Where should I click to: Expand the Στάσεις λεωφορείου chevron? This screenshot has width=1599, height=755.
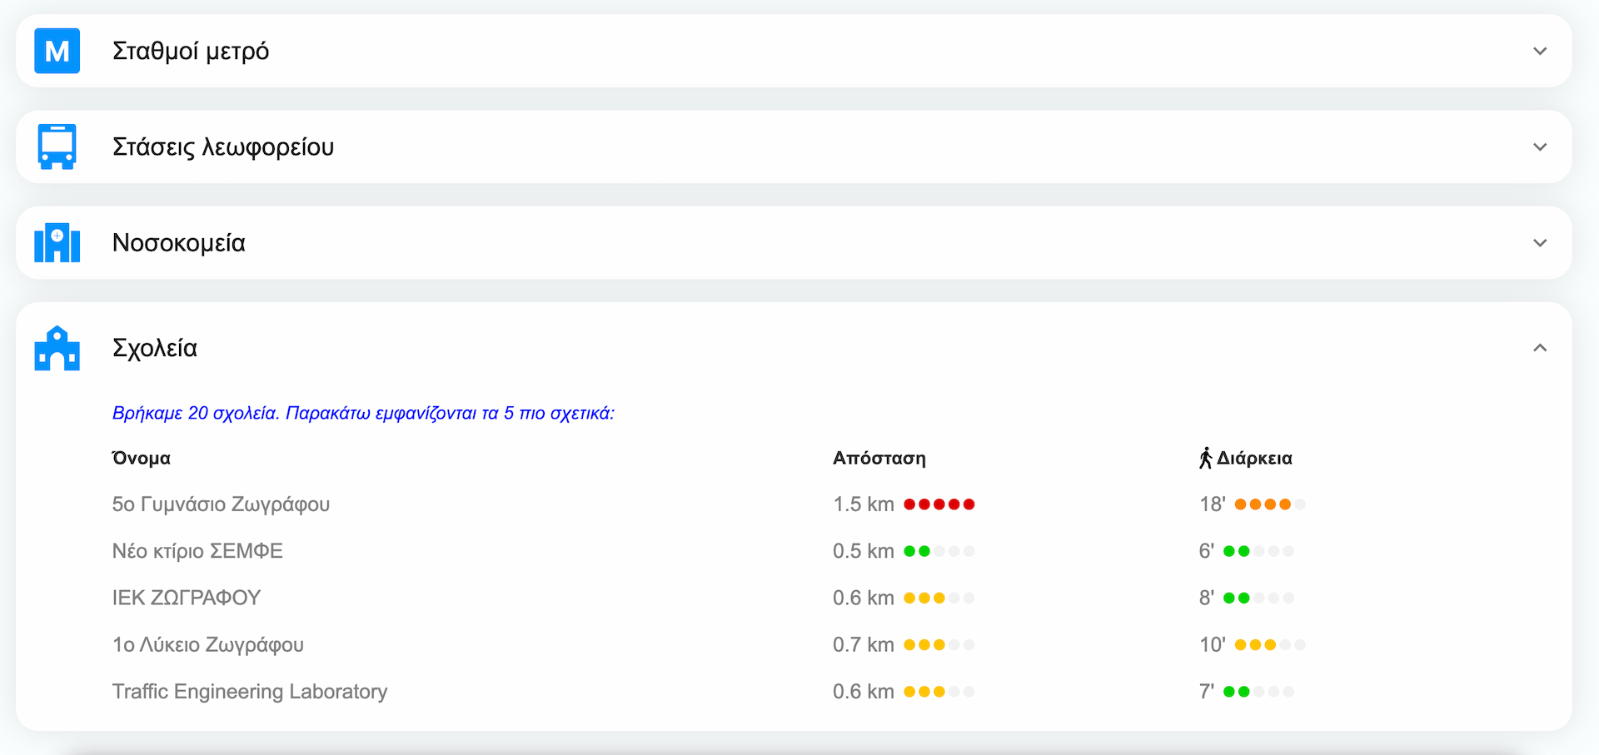[1540, 147]
